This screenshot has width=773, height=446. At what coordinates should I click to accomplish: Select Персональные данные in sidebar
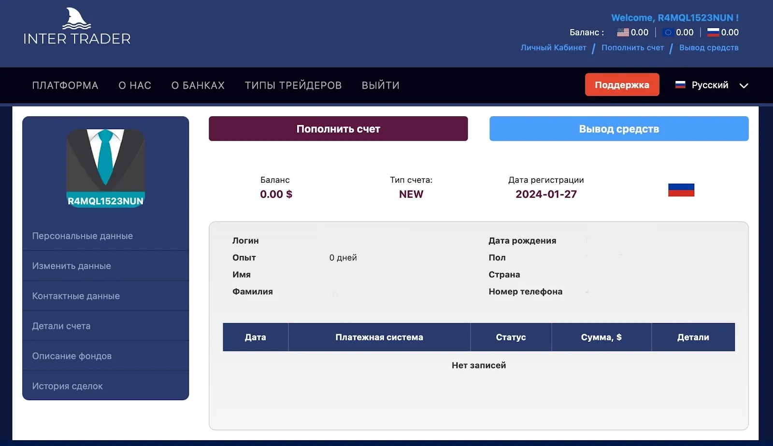tap(105, 236)
